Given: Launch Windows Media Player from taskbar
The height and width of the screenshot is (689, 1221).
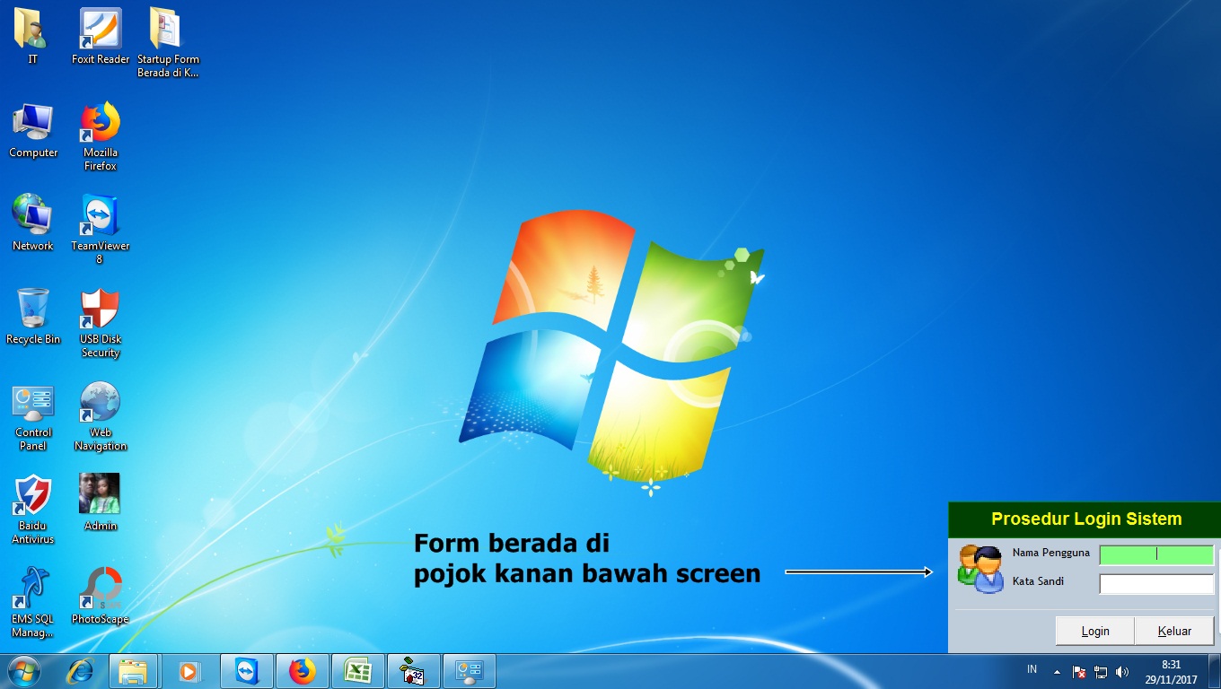Looking at the screenshot, I should click(x=189, y=671).
